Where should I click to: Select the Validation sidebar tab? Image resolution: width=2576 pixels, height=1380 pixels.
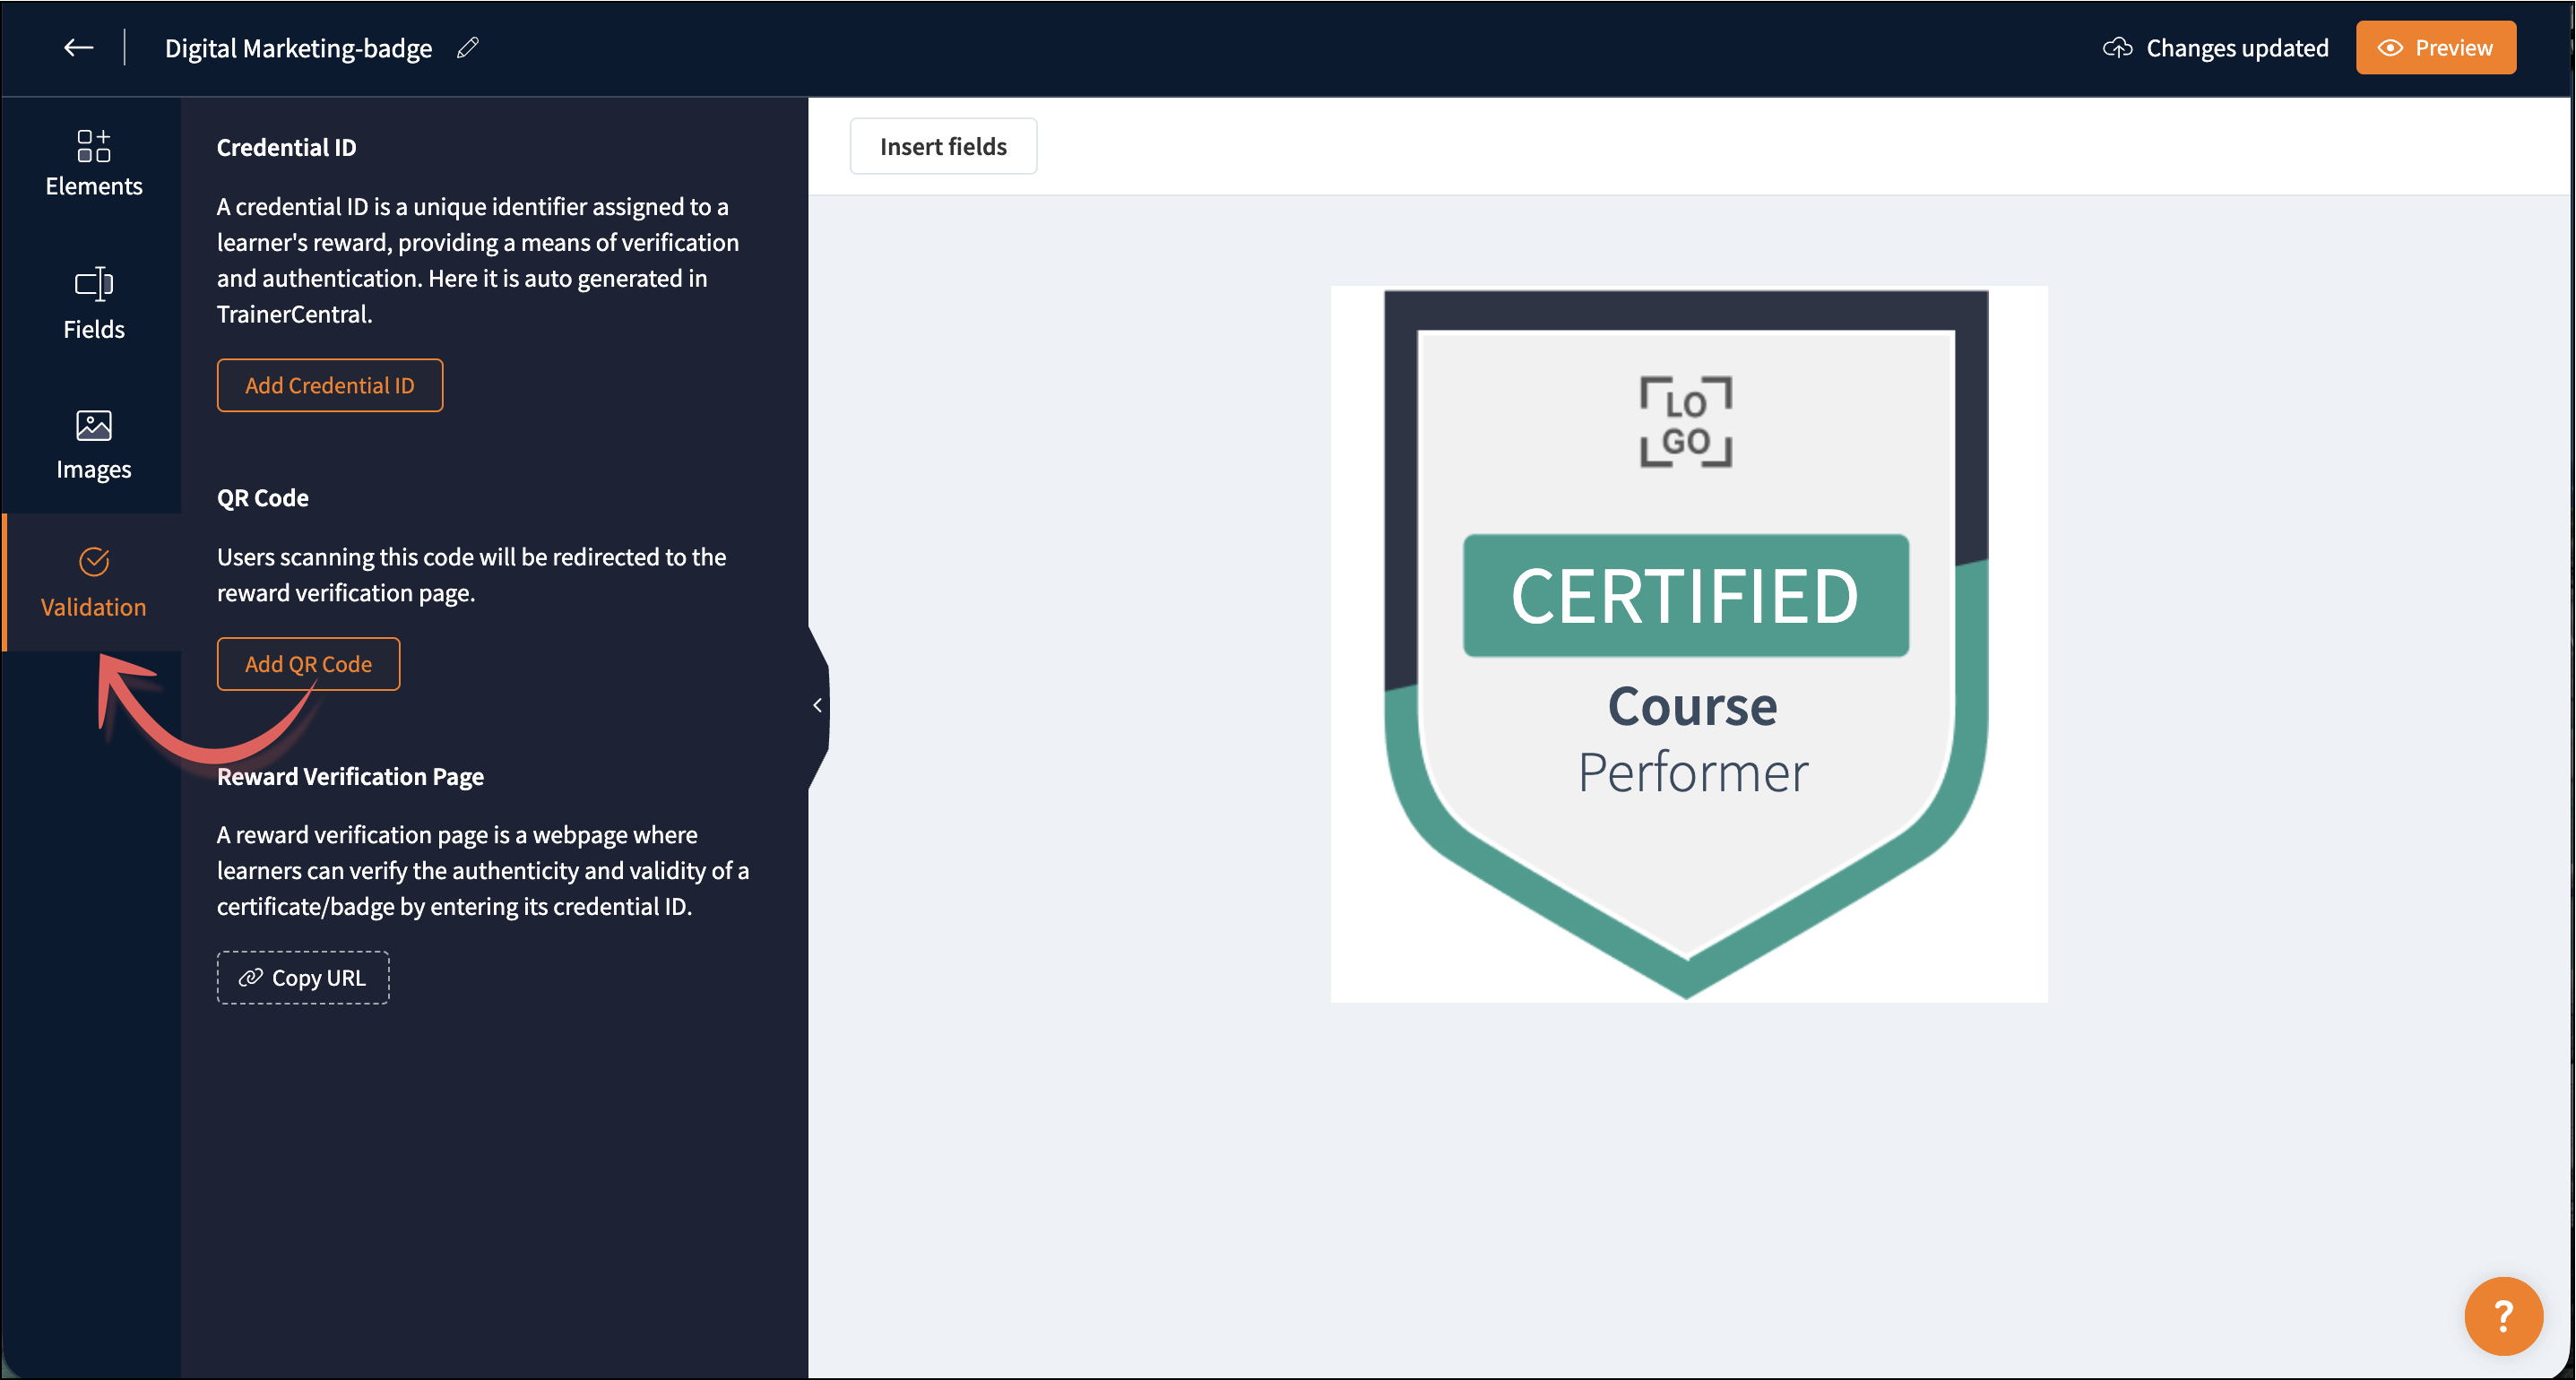tap(93, 583)
